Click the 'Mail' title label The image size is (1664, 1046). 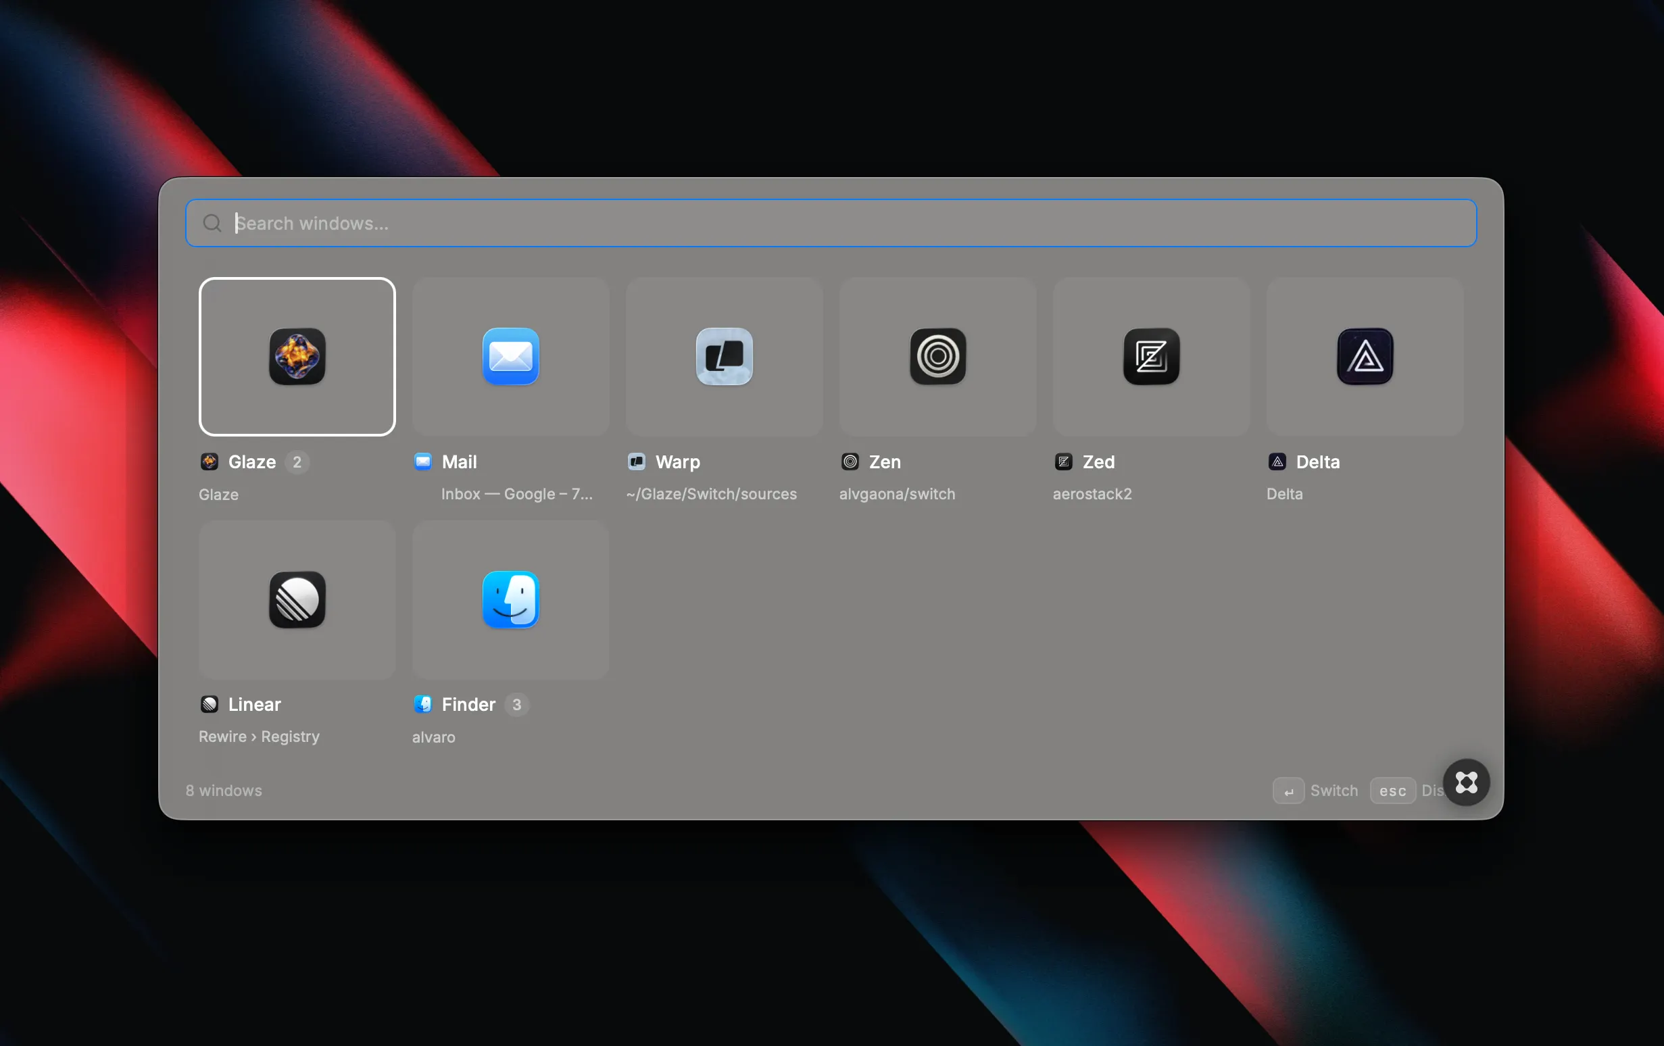click(460, 462)
